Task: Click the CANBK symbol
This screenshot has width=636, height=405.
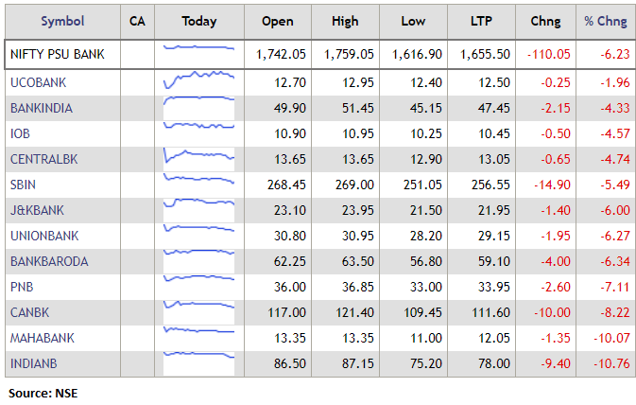Action: (x=27, y=312)
